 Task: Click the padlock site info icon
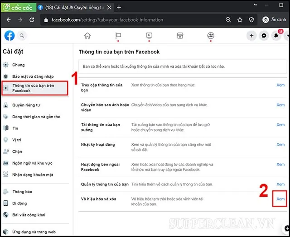(46, 20)
